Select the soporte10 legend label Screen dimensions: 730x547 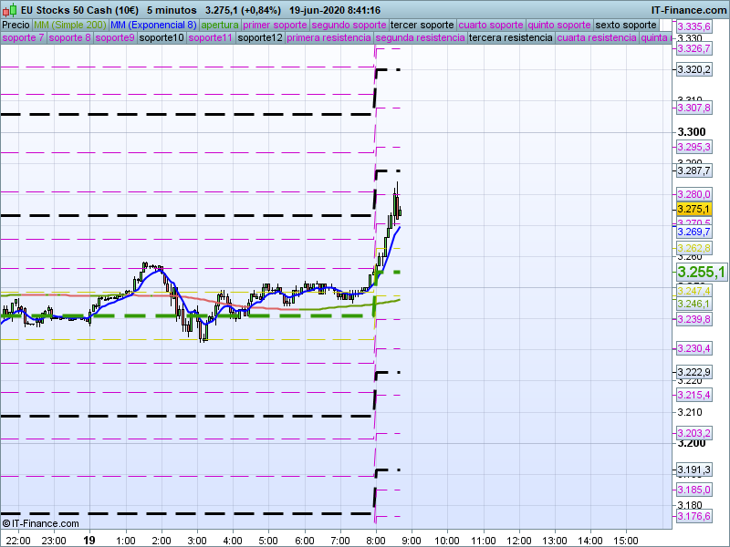click(x=162, y=38)
